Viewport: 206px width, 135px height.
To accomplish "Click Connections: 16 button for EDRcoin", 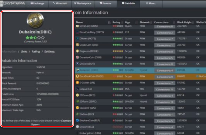I will click(165, 102).
